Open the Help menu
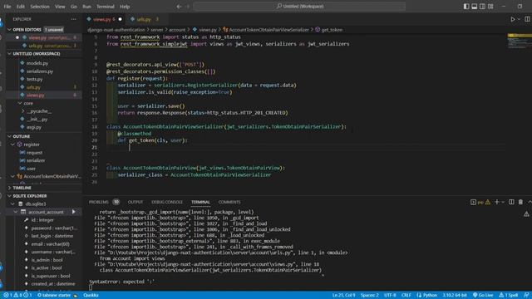This screenshot has height=299, width=532. pyautogui.click(x=125, y=7)
